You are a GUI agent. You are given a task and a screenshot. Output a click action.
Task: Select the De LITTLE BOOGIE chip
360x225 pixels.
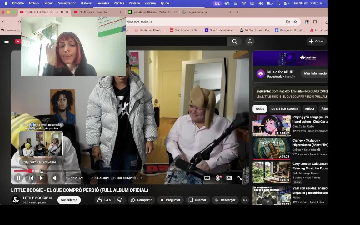284,109
